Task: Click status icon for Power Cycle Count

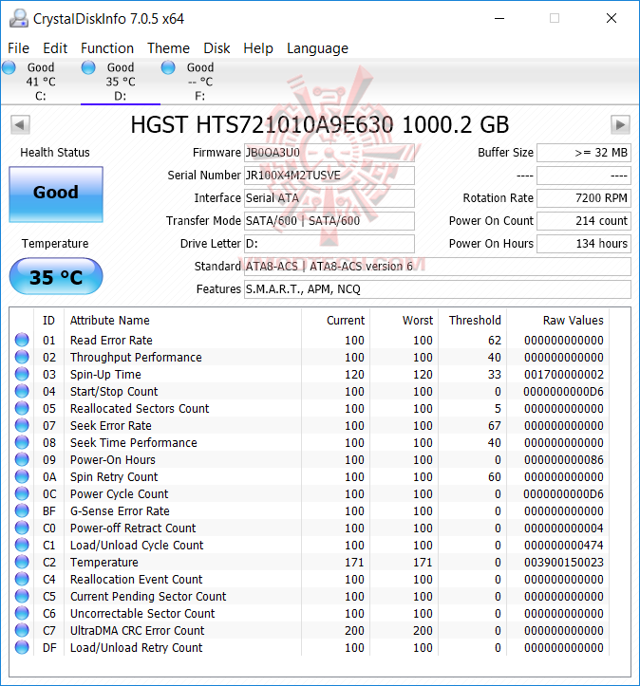Action: (x=22, y=493)
